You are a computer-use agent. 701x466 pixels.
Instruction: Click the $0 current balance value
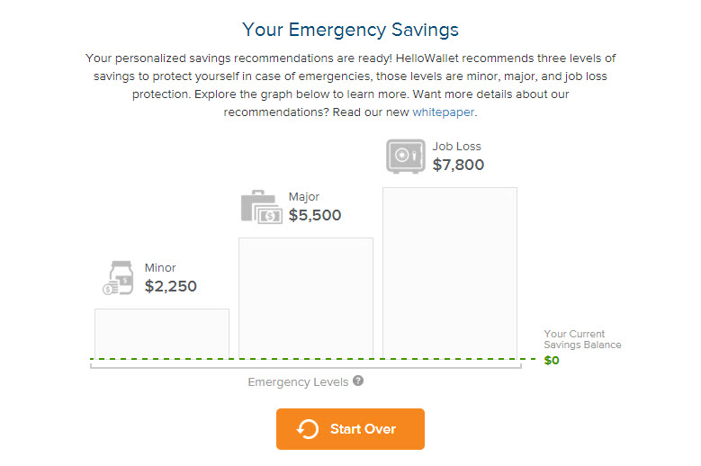(x=552, y=361)
